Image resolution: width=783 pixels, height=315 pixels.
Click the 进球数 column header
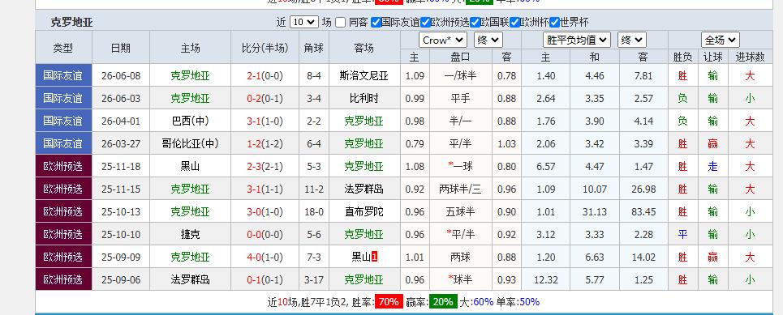pyautogui.click(x=750, y=57)
